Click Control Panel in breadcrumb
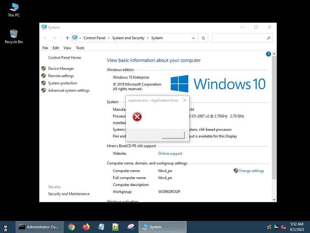The image size is (310, 233). (94, 38)
